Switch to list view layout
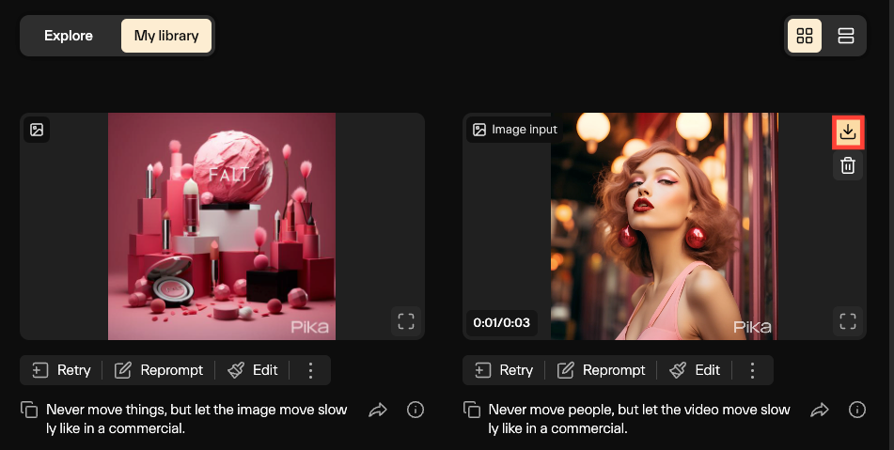The width and height of the screenshot is (894, 450). pyautogui.click(x=845, y=36)
